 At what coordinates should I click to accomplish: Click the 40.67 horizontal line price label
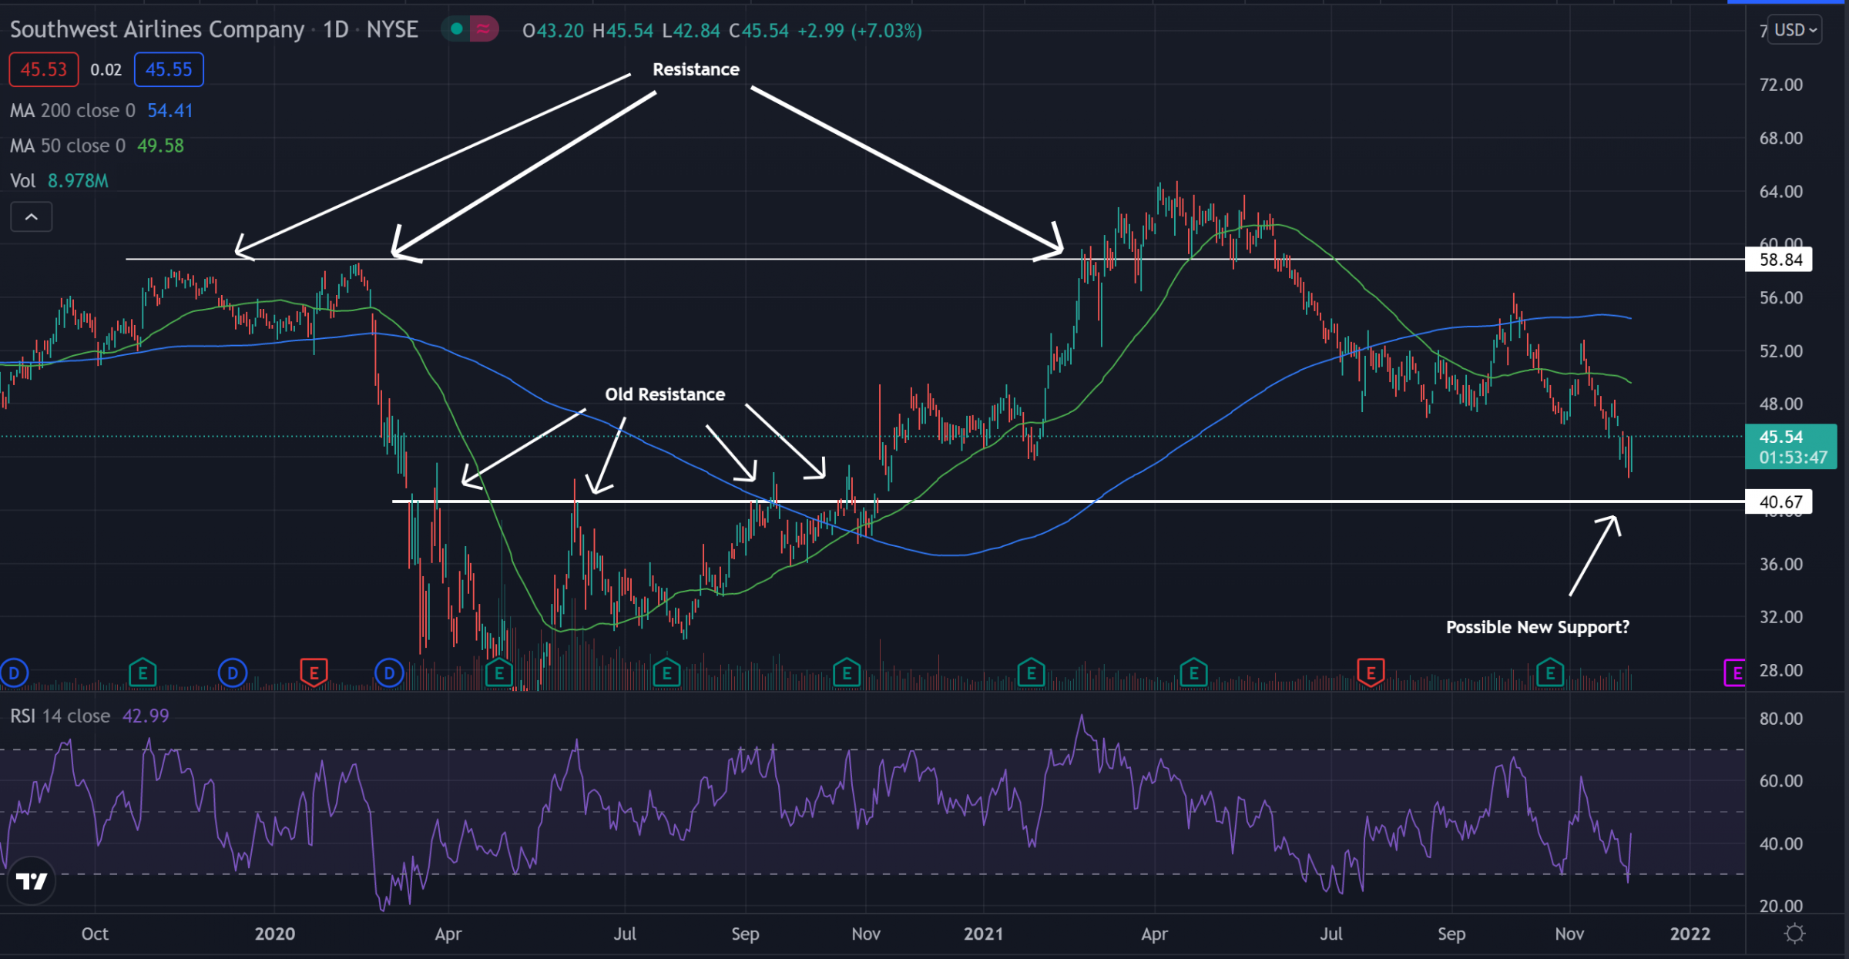pos(1780,502)
